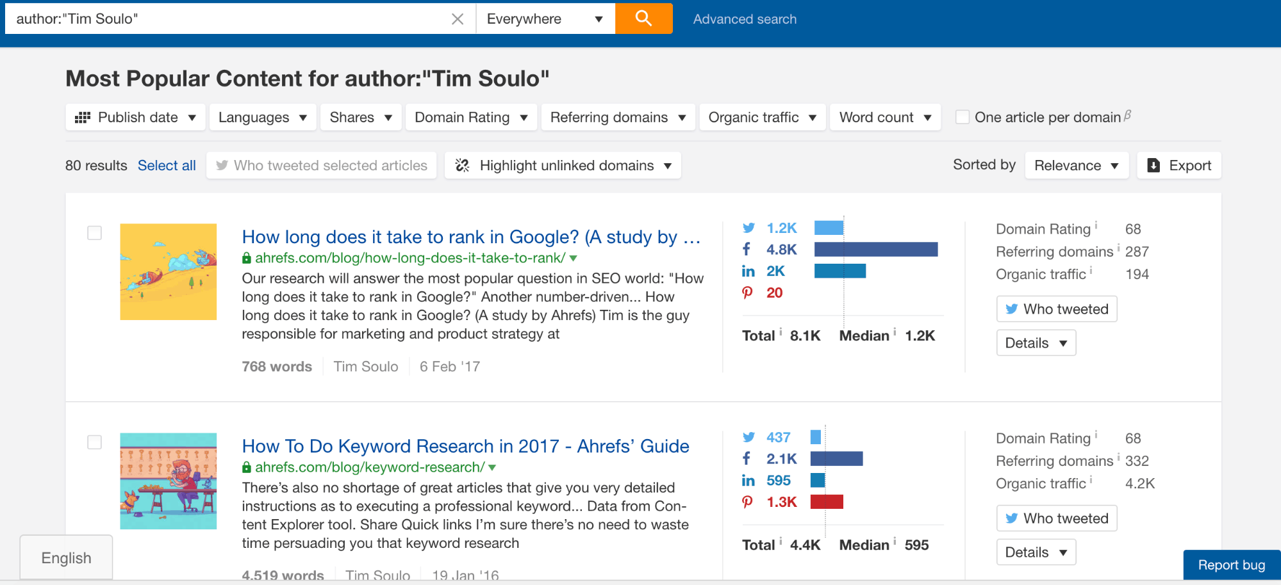1281x585 pixels.
Task: Click LinkedIn icon beside 595 shares
Action: (x=748, y=480)
